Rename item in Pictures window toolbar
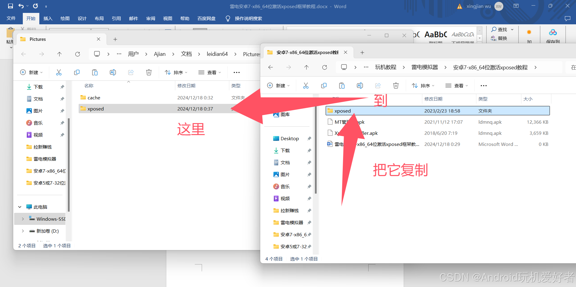The height and width of the screenshot is (287, 576). [x=113, y=72]
